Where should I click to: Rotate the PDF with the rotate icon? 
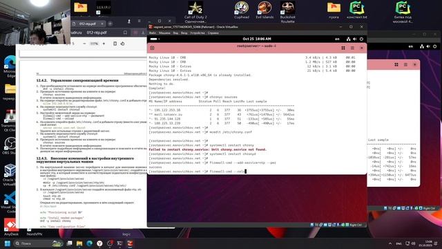(x=123, y=44)
